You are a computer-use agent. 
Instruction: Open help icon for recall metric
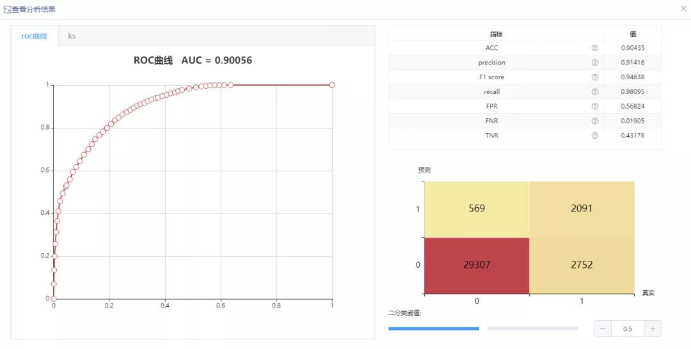click(x=595, y=92)
